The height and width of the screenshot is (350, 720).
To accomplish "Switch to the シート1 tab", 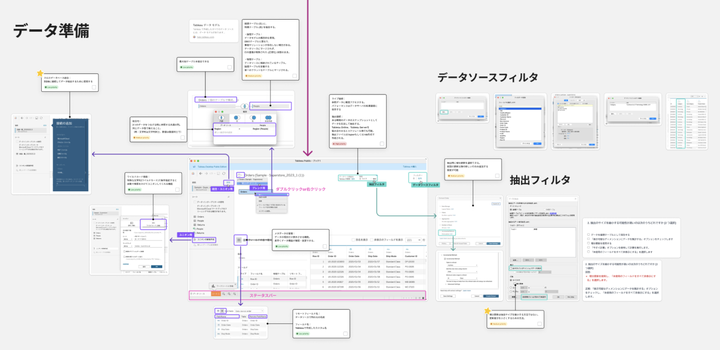I will [216, 294].
